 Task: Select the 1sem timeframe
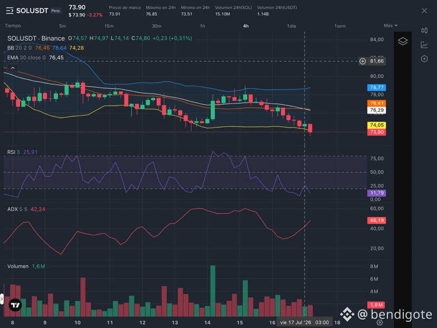(x=340, y=26)
